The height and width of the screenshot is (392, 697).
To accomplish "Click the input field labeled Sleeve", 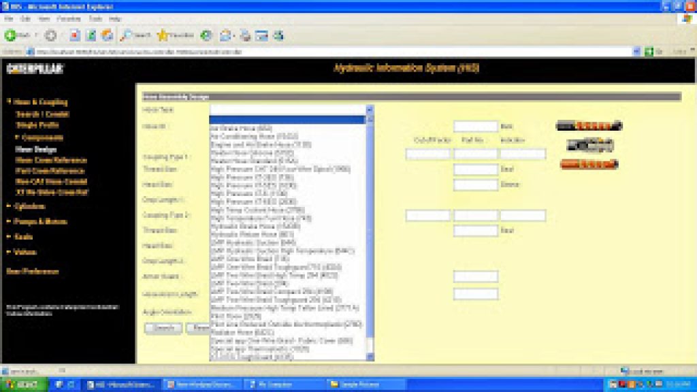I will 475,184.
